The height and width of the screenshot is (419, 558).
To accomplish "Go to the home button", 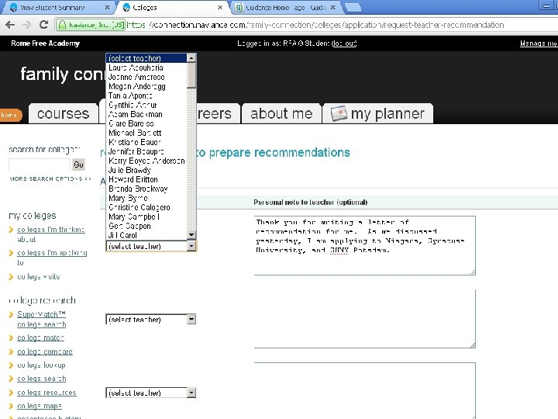I will click(x=10, y=115).
